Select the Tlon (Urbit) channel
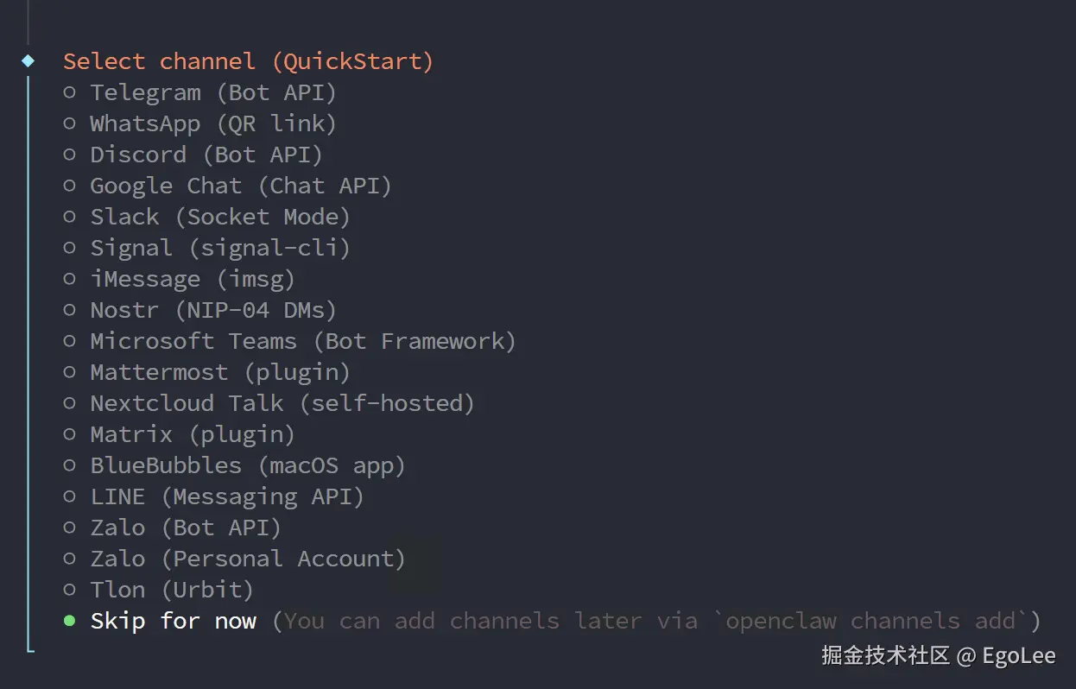The width and height of the screenshot is (1076, 689). tap(171, 590)
